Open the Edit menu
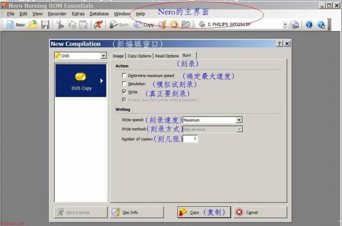The width and height of the screenshot is (342, 226). (23, 14)
